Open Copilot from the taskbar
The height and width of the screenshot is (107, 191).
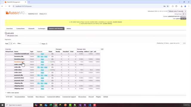click(36, 105)
